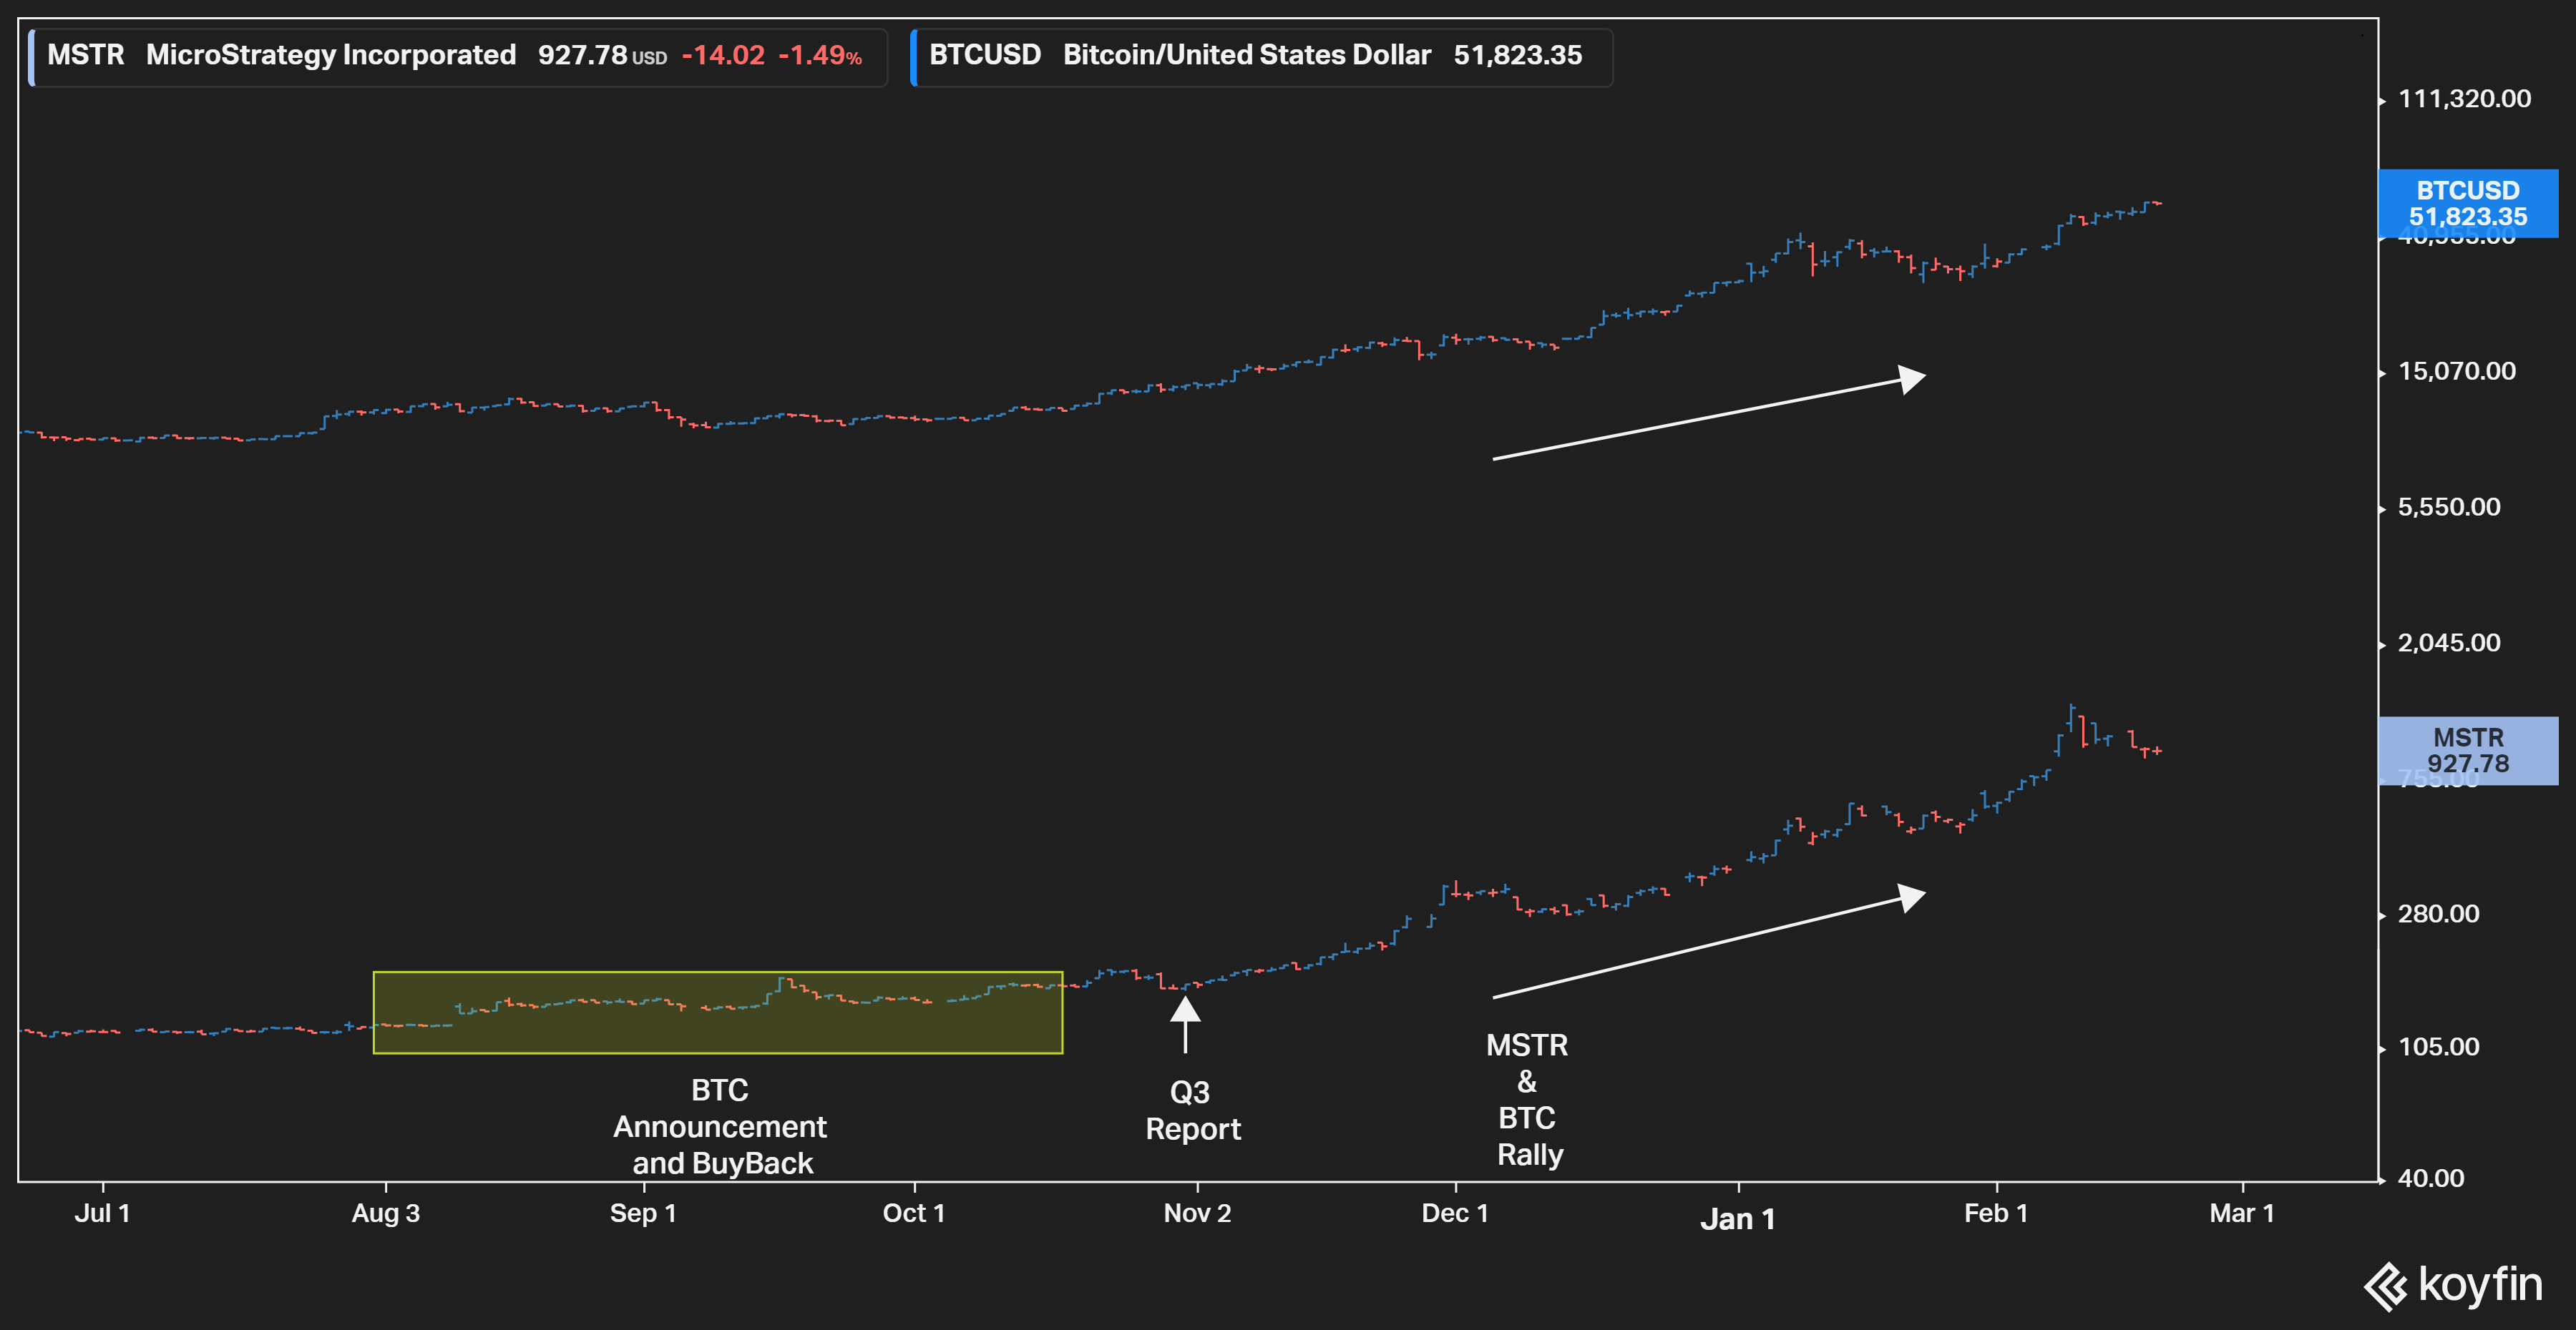Click the 40.00 axis label
2576x1330 pixels.
coord(2431,1178)
